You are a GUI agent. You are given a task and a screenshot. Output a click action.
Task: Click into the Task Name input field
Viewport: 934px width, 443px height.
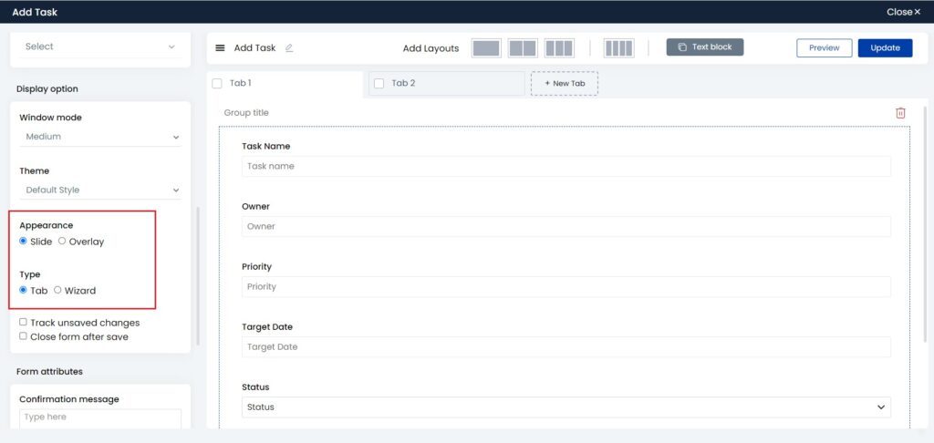click(566, 167)
